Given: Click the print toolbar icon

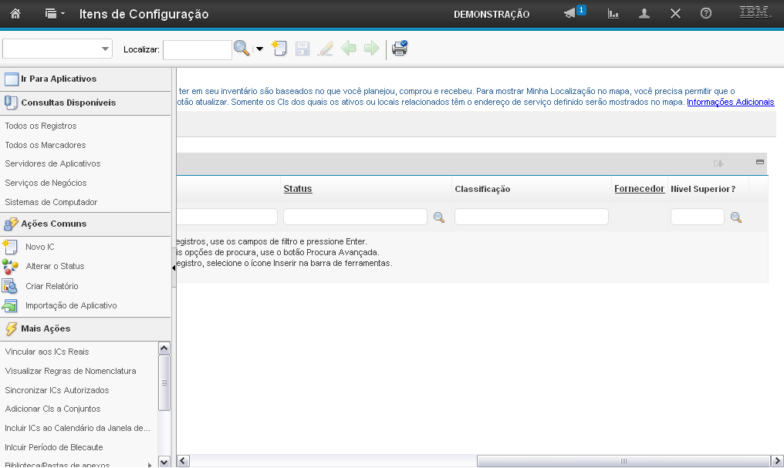Looking at the screenshot, I should click(x=399, y=49).
